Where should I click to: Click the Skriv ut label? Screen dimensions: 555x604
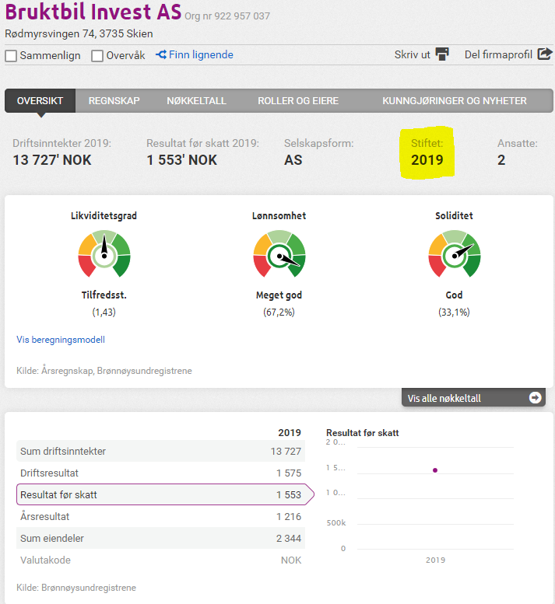click(412, 54)
